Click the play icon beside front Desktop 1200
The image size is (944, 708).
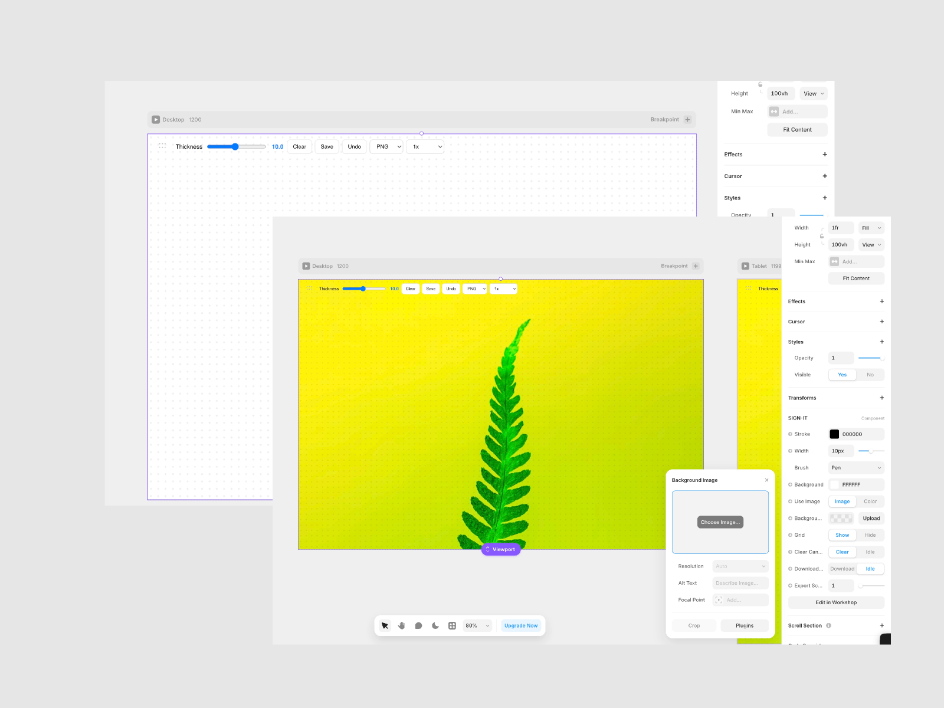pyautogui.click(x=306, y=266)
